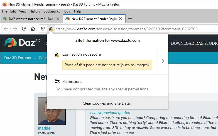Click Clear Cookies and Site Data button
The image size is (218, 136).
(x=107, y=103)
